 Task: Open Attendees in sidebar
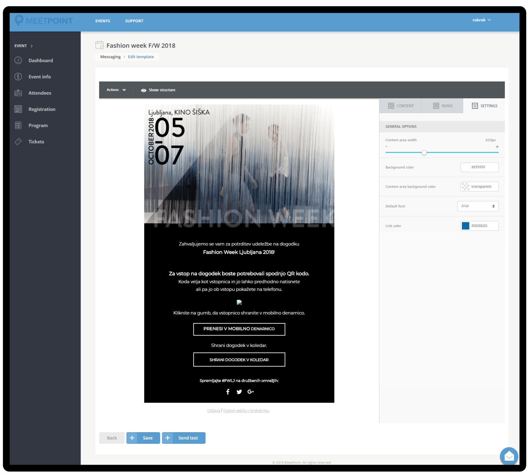click(x=40, y=93)
